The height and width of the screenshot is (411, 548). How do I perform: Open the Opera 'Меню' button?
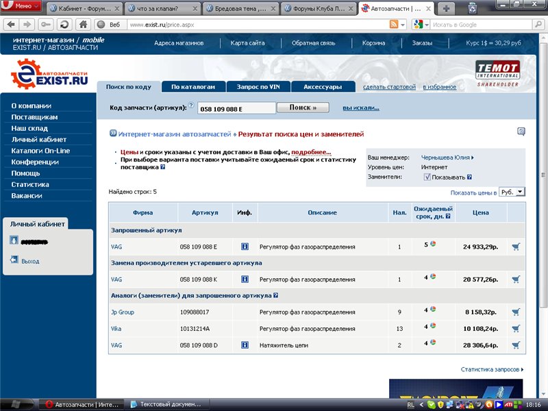click(x=21, y=5)
